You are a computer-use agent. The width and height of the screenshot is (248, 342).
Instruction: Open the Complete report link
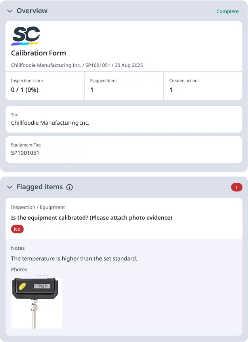pyautogui.click(x=227, y=11)
